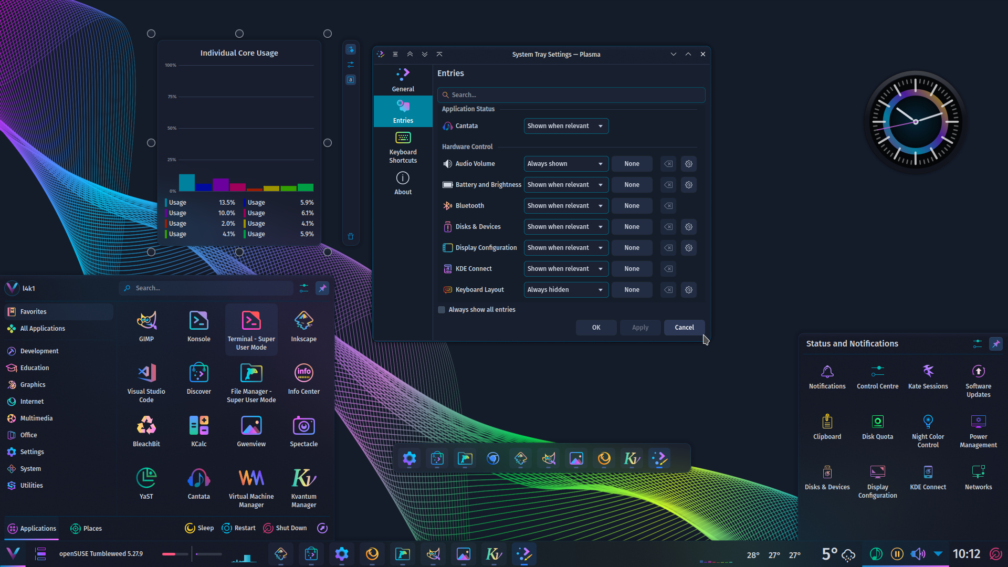Switch launcher to Places tab
1008x567 pixels.
coord(86,529)
